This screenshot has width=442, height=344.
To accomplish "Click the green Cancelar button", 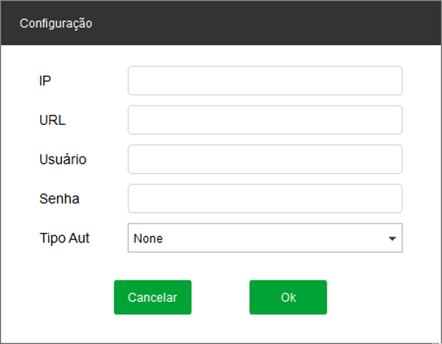I will [x=152, y=297].
